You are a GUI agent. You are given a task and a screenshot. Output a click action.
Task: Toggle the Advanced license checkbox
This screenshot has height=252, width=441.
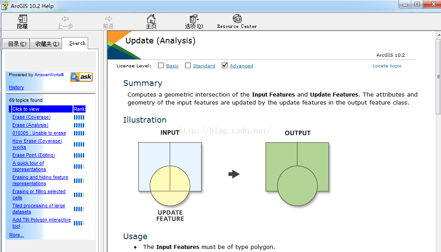(225, 66)
